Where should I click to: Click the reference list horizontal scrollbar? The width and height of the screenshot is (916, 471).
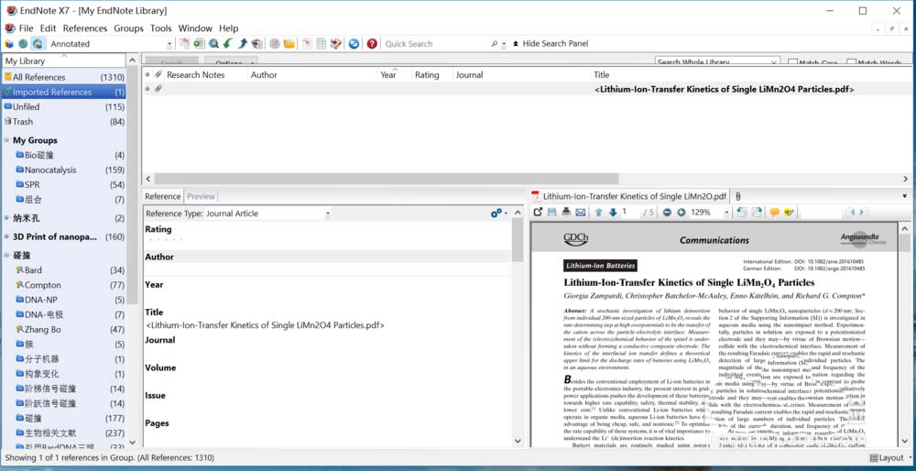[x=386, y=179]
